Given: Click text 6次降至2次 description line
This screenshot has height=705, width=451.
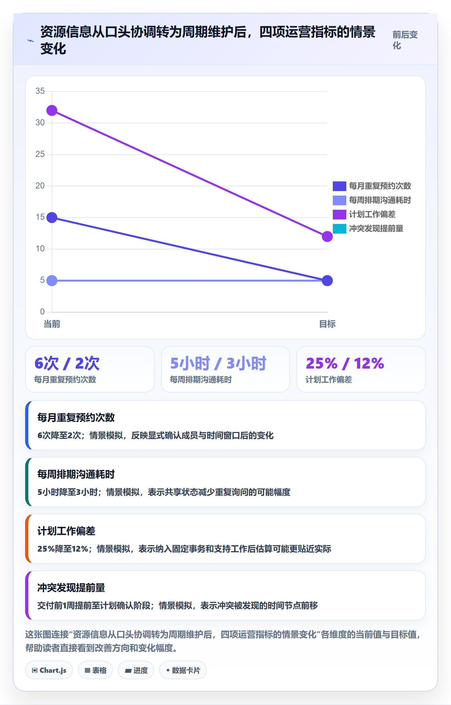Looking at the screenshot, I should tap(156, 435).
